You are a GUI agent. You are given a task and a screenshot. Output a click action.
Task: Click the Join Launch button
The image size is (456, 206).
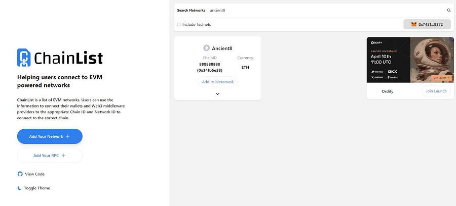pos(436,91)
